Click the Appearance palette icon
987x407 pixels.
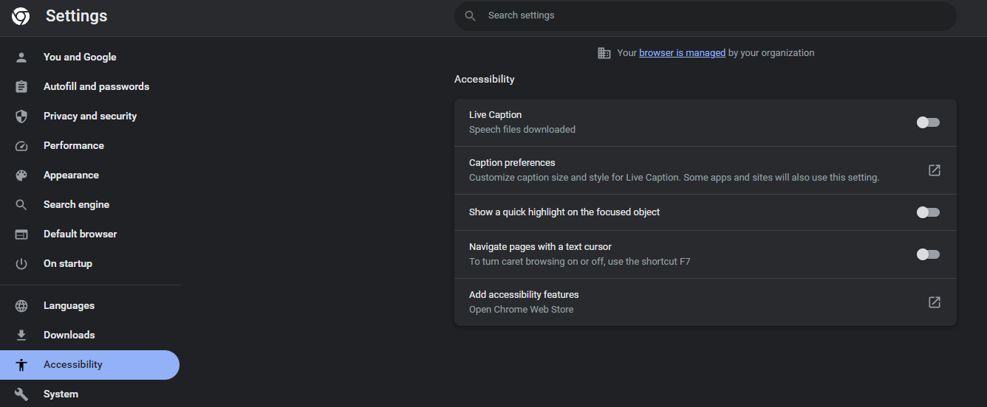21,175
